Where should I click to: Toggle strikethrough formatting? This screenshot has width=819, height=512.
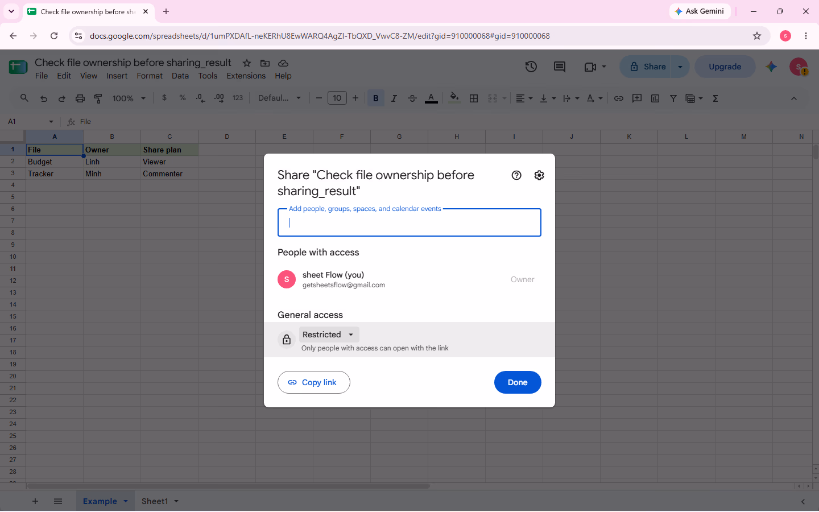point(412,98)
